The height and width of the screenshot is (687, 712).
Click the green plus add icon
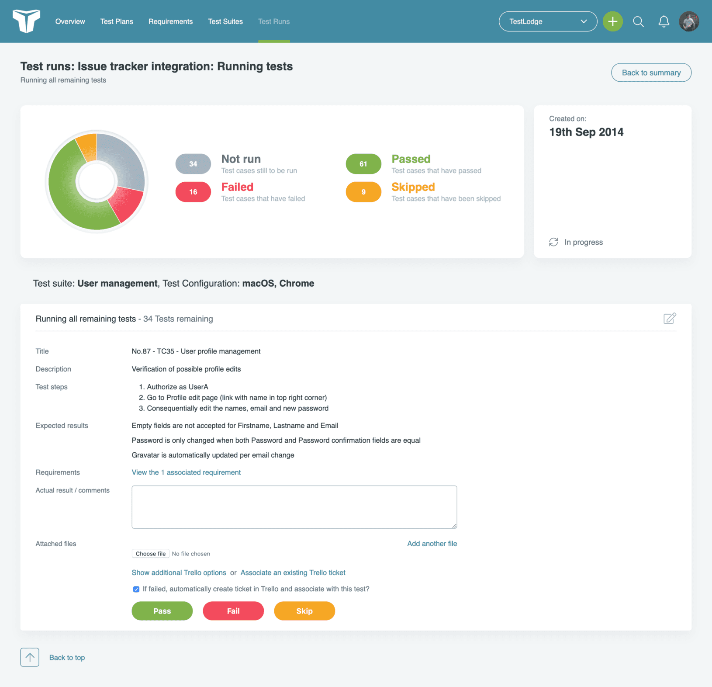(x=612, y=21)
